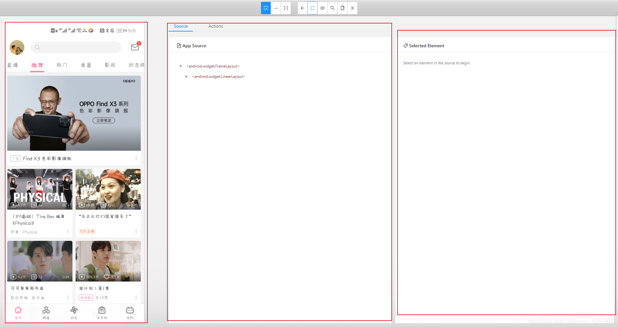This screenshot has width=618, height=327.
Task: Open more options for 可可爱爱周书逸 video
Action: click(x=68, y=298)
